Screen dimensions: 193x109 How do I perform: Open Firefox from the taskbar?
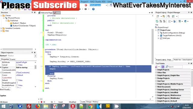click(38, 106)
